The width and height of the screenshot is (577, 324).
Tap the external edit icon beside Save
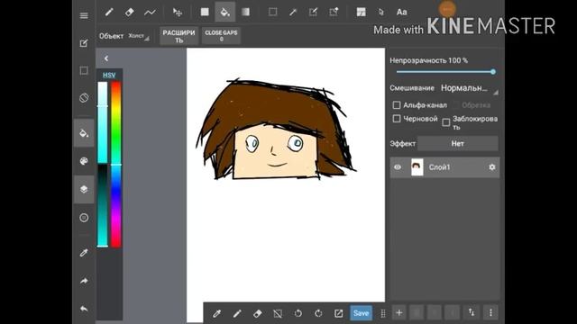[x=339, y=313]
